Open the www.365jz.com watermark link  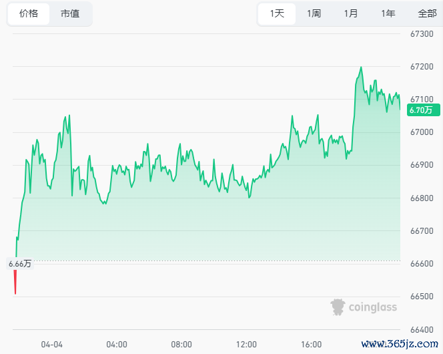click(x=400, y=344)
